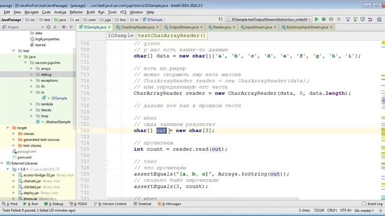Click the editor horizontal scrollbar
Screen dimensions: 385x216
(x=203, y=199)
